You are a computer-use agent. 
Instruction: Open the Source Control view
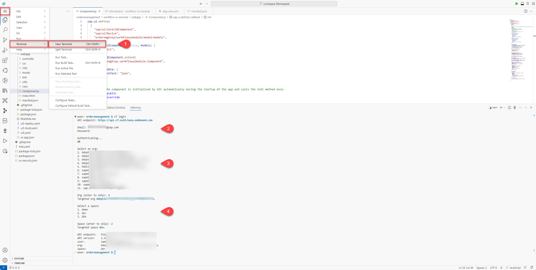click(x=5, y=40)
